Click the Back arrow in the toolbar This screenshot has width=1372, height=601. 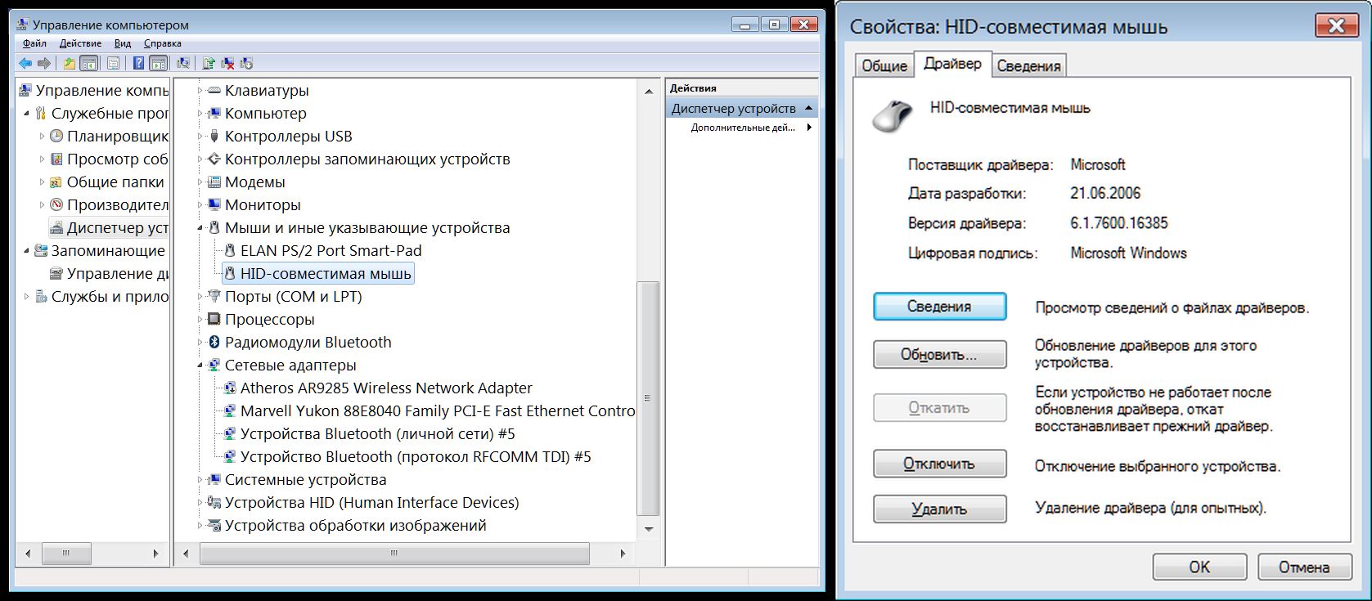[25, 63]
